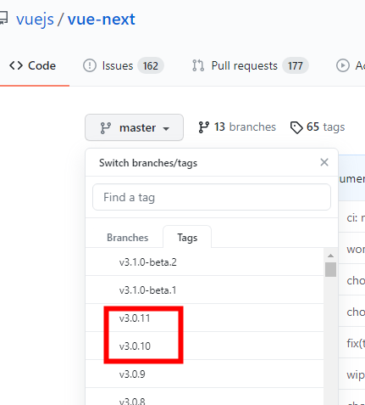Open the vuejs organization link
Viewport: 365px width, 405px height.
tap(35, 20)
